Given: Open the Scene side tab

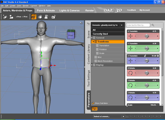Looking at the screenshot, I should click(89, 34).
